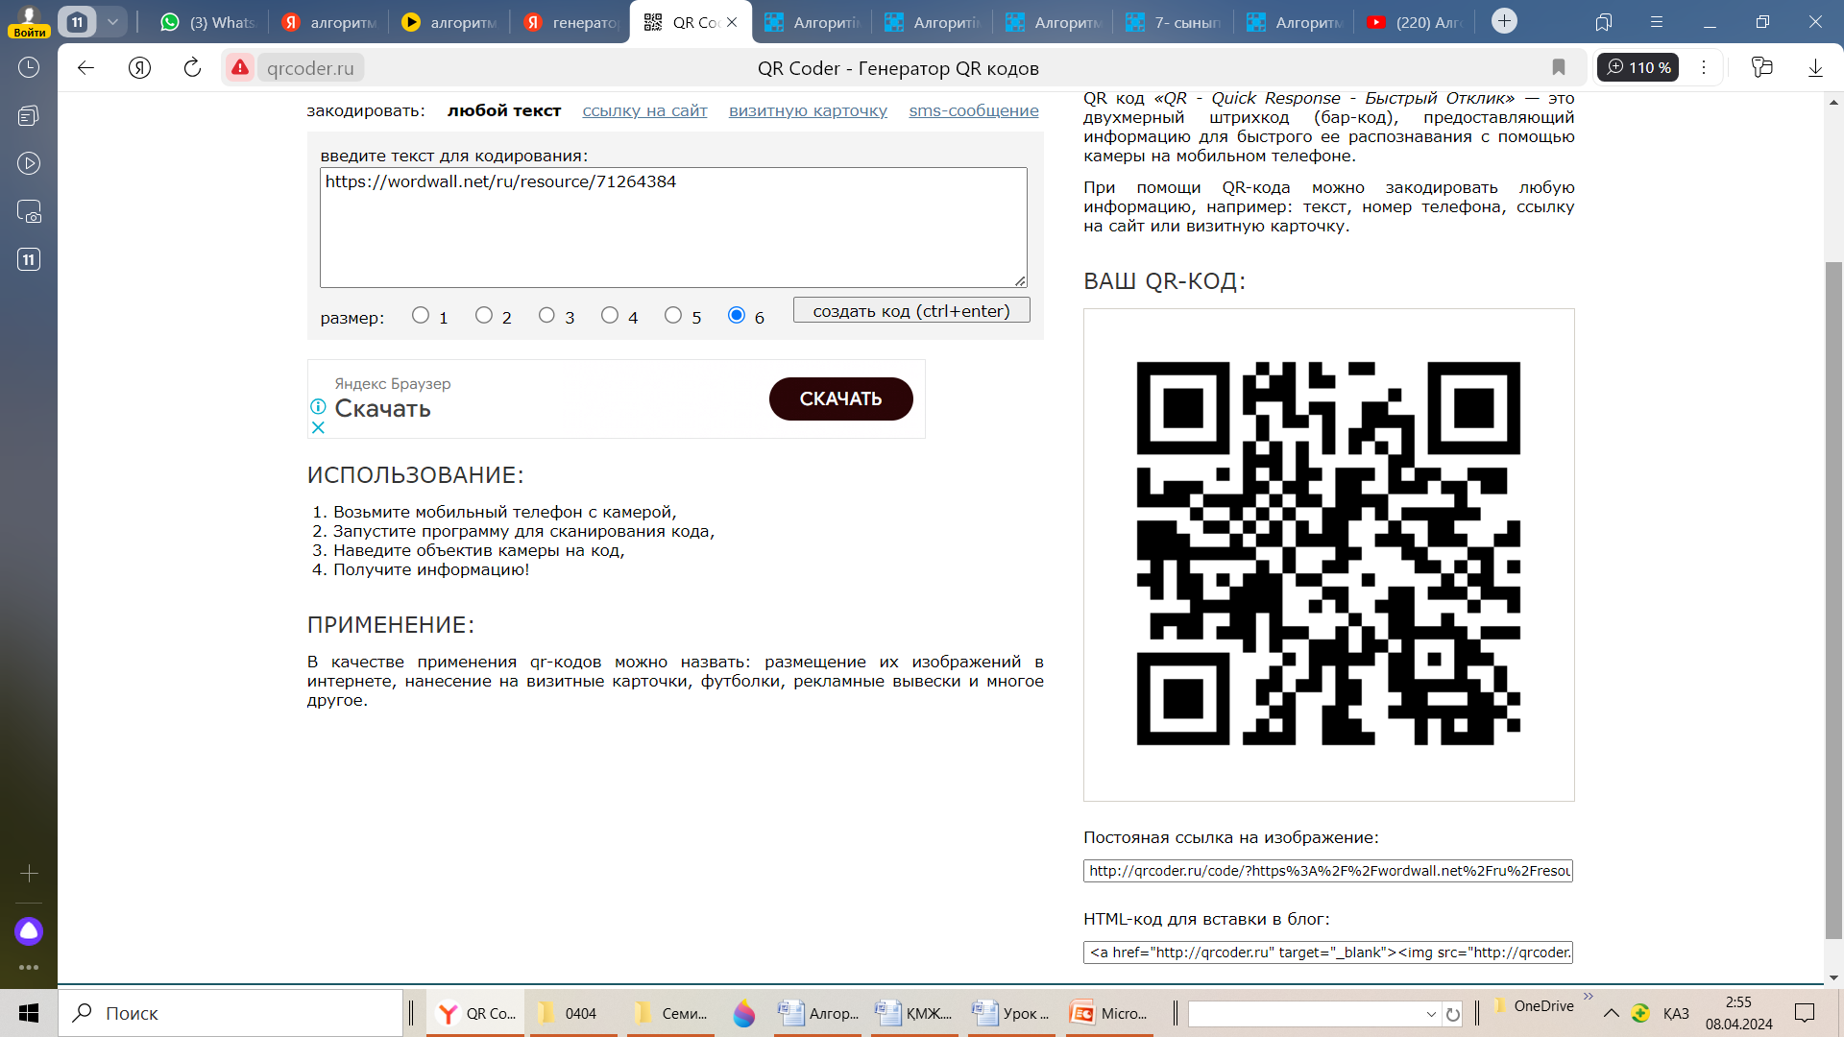Image resolution: width=1844 pixels, height=1037 pixels.
Task: Open downloads via toolbar arrow icon
Action: (x=1814, y=67)
